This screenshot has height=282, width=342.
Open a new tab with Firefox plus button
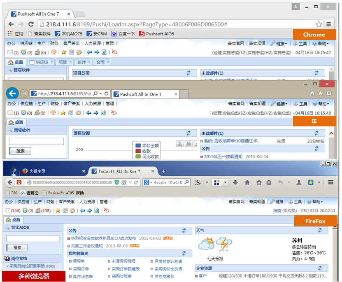tap(163, 171)
